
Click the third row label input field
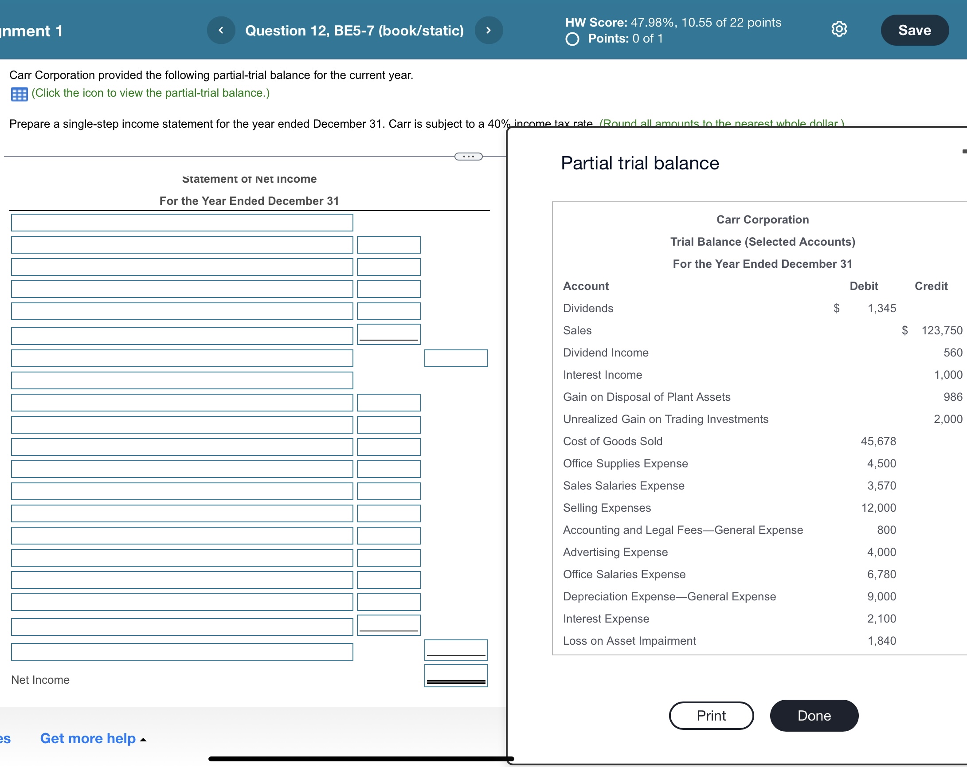tap(182, 267)
